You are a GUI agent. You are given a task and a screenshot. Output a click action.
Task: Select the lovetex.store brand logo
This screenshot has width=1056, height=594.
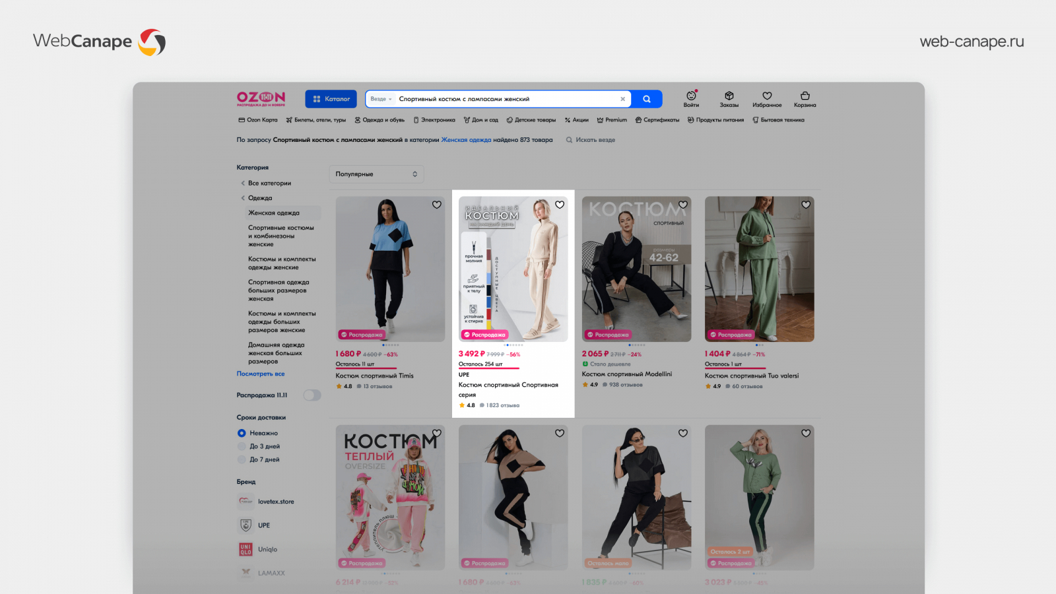[x=246, y=502]
